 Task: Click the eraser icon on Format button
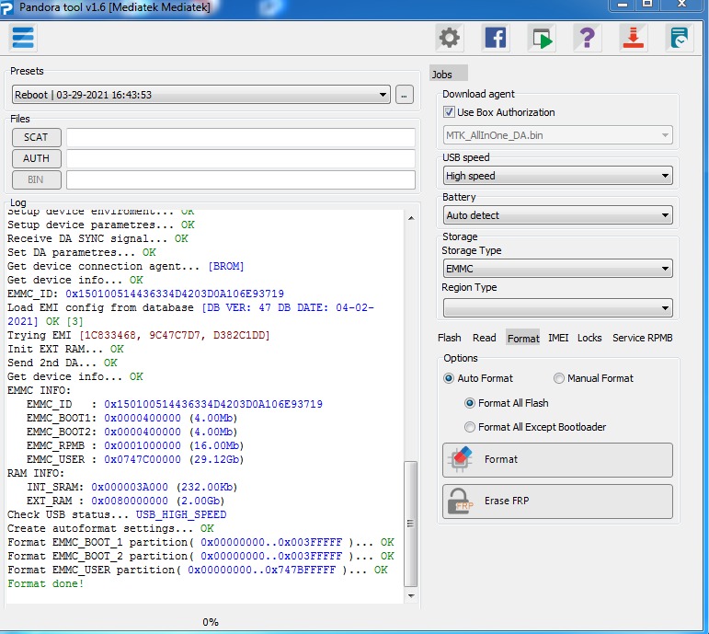(x=460, y=459)
